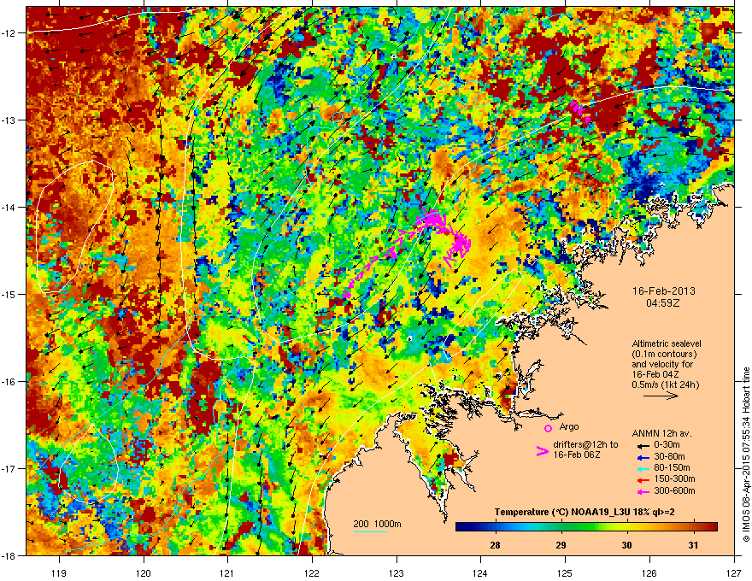The width and height of the screenshot is (752, 581).
Task: Click the latitude axis label -18
Action: pyautogui.click(x=9, y=555)
